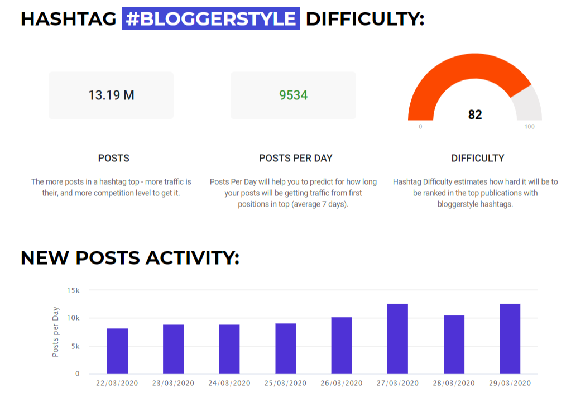Click the Posts per Day axis label

point(55,332)
